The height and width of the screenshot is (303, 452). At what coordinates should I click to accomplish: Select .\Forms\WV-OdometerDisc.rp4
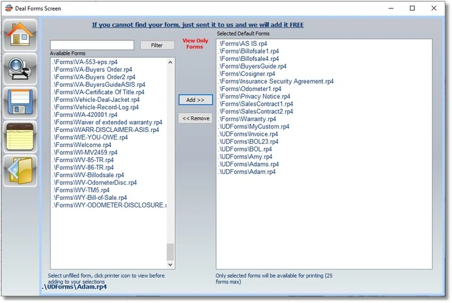coord(94,182)
